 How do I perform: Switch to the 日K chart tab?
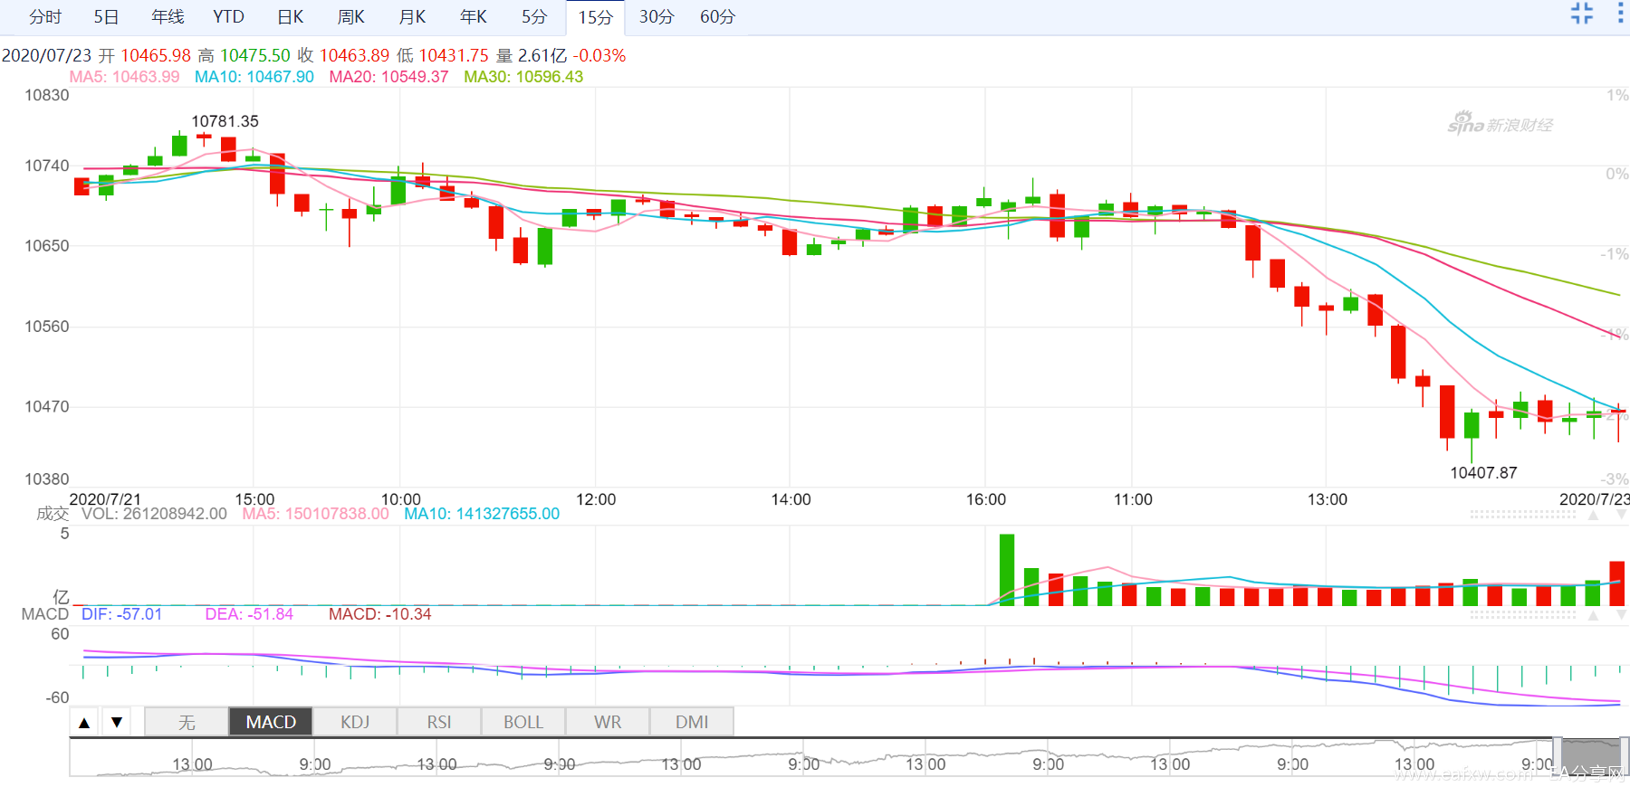point(291,17)
